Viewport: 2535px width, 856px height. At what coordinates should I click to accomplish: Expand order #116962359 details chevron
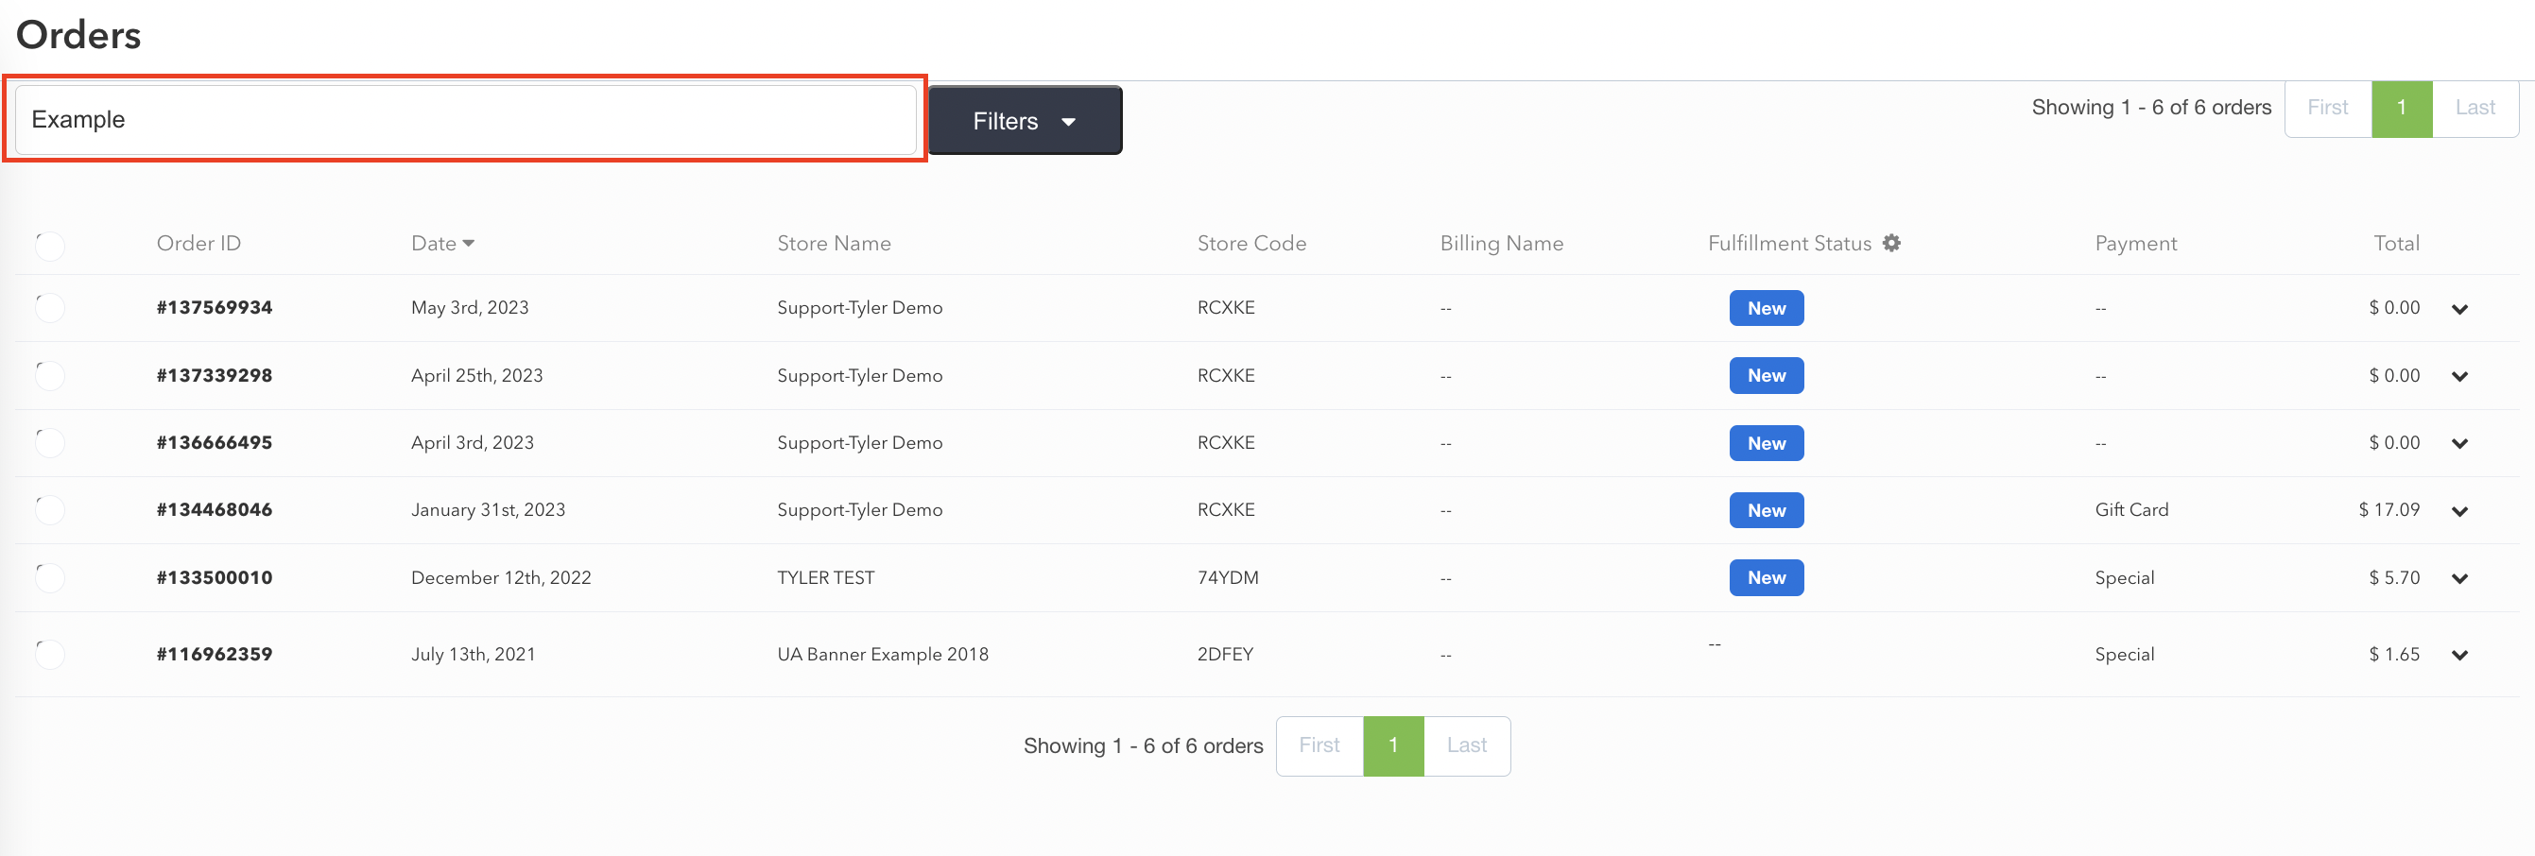click(2459, 656)
